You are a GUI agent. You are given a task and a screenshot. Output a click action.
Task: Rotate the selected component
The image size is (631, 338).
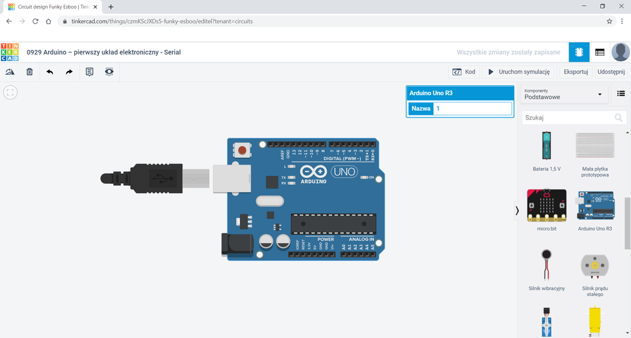tap(10, 72)
